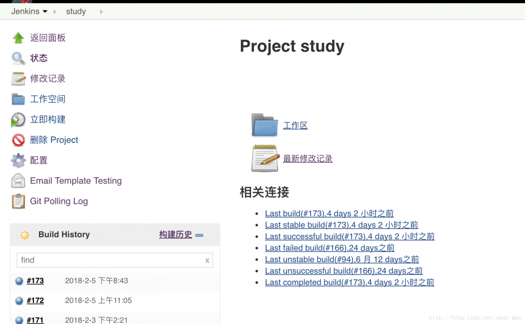Click the 2018-2-5 上午11:05 timestamp

pyautogui.click(x=98, y=301)
